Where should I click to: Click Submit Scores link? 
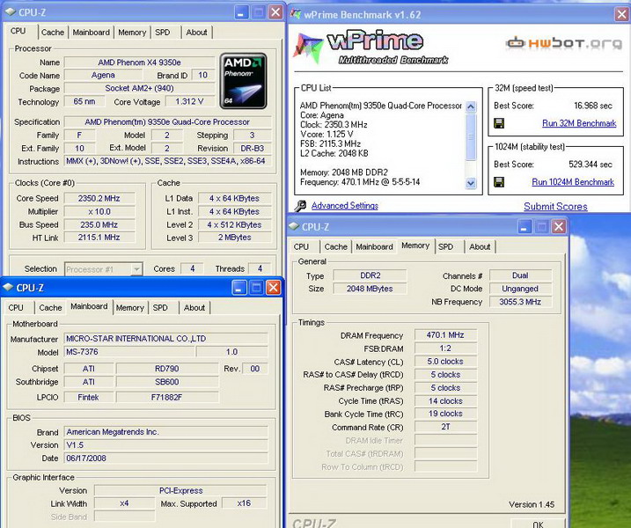pyautogui.click(x=555, y=207)
